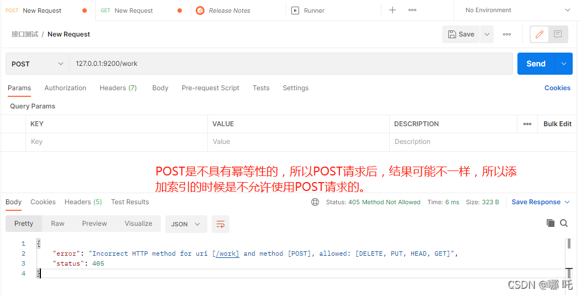Open tab options three-dot menu
This screenshot has width=581, height=295.
pos(412,10)
